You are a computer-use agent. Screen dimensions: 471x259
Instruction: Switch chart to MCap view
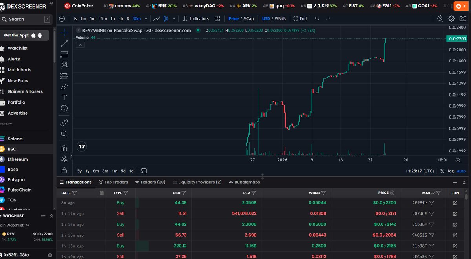point(248,18)
